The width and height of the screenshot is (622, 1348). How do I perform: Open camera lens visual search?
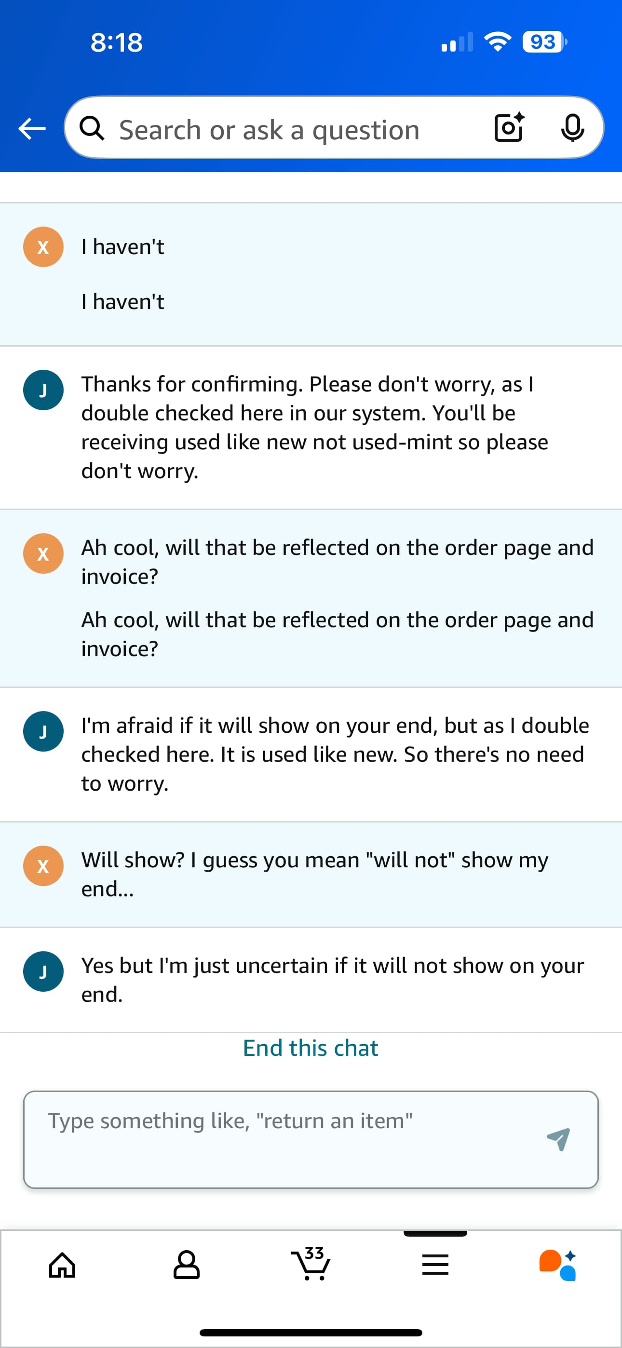coord(509,128)
